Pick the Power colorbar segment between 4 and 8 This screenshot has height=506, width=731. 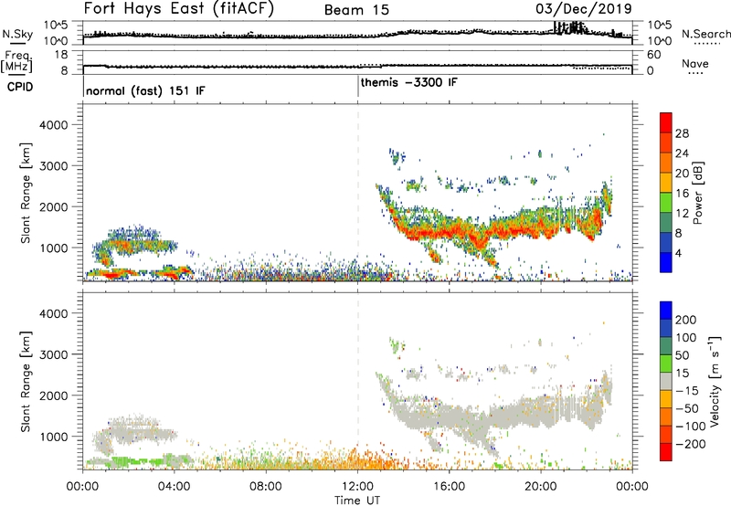tap(666, 242)
